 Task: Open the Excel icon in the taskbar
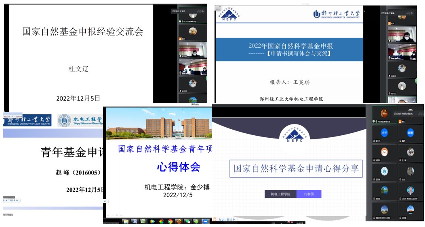[143, 221]
